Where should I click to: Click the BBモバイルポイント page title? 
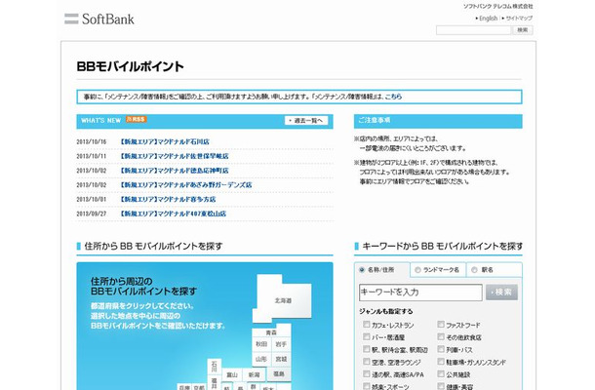point(130,66)
